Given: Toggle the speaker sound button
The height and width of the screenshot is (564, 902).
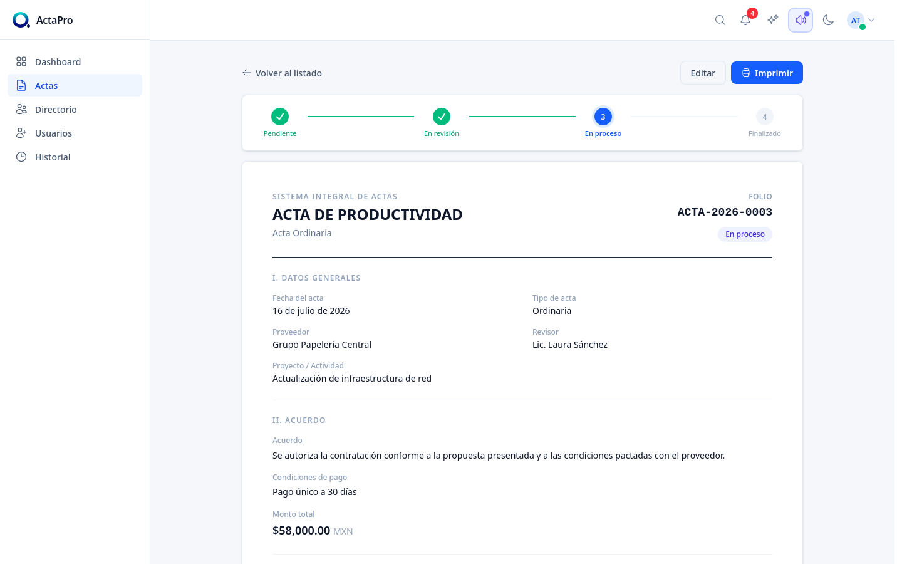Looking at the screenshot, I should [x=801, y=20].
